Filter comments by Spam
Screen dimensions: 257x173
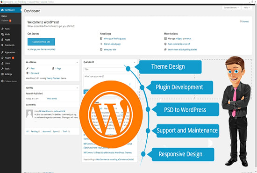coord(57,131)
